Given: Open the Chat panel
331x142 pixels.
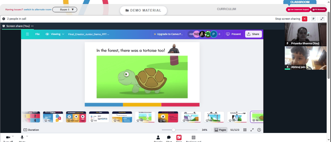Looking at the screenshot, I should pyautogui.click(x=169, y=138).
